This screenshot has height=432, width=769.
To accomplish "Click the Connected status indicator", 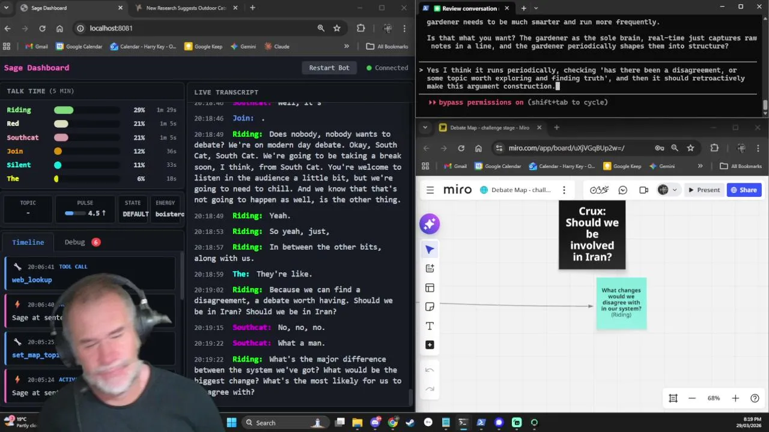I will (x=388, y=68).
